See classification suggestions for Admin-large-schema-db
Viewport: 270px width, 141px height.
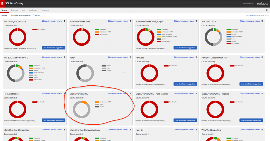54,48
